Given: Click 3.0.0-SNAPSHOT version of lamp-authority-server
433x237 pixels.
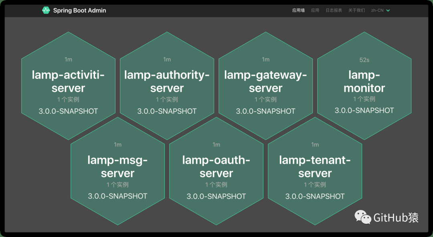Looking at the screenshot, I should point(167,111).
